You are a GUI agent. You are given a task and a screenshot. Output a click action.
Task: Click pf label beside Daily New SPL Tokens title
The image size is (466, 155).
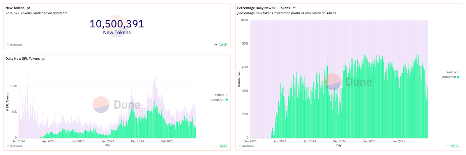pos(44,59)
